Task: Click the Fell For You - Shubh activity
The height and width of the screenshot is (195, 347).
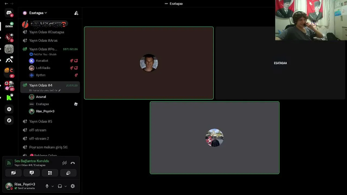Action: pos(43,54)
